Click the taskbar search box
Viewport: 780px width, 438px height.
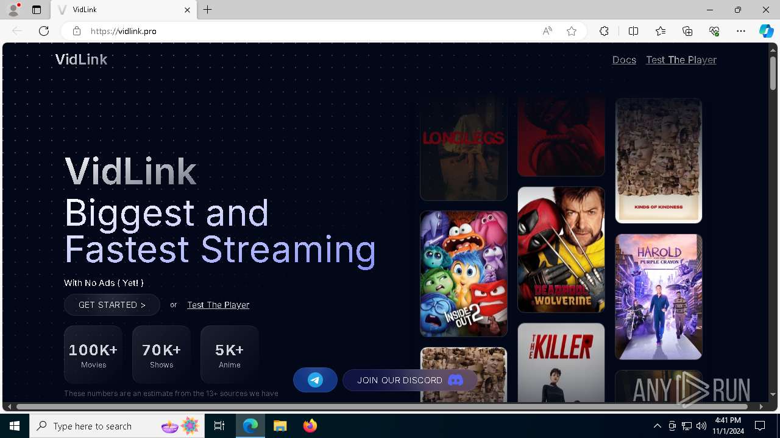click(x=117, y=426)
